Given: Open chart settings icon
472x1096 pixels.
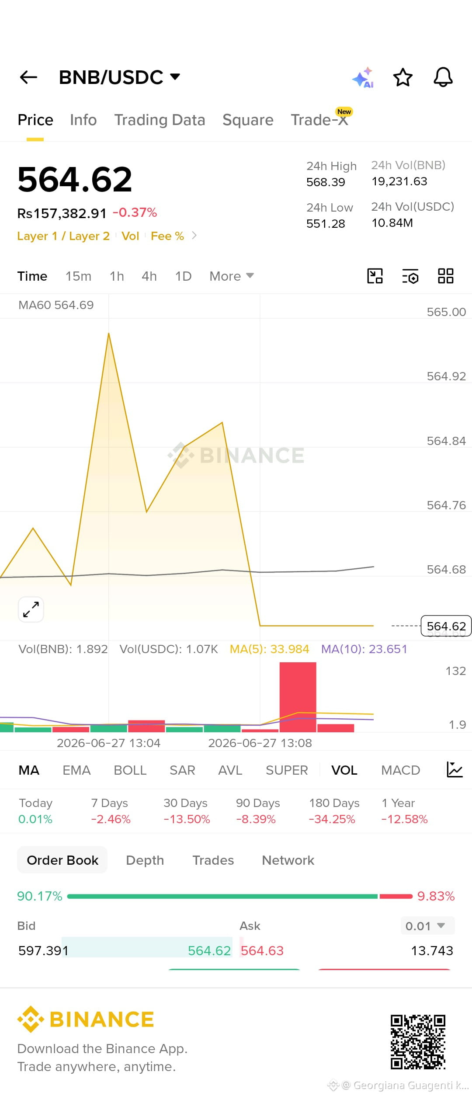Looking at the screenshot, I should (410, 276).
